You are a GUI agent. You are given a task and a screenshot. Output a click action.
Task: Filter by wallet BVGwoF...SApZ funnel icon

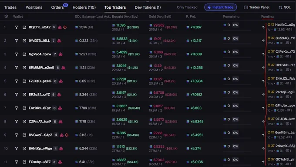click(x=17, y=135)
